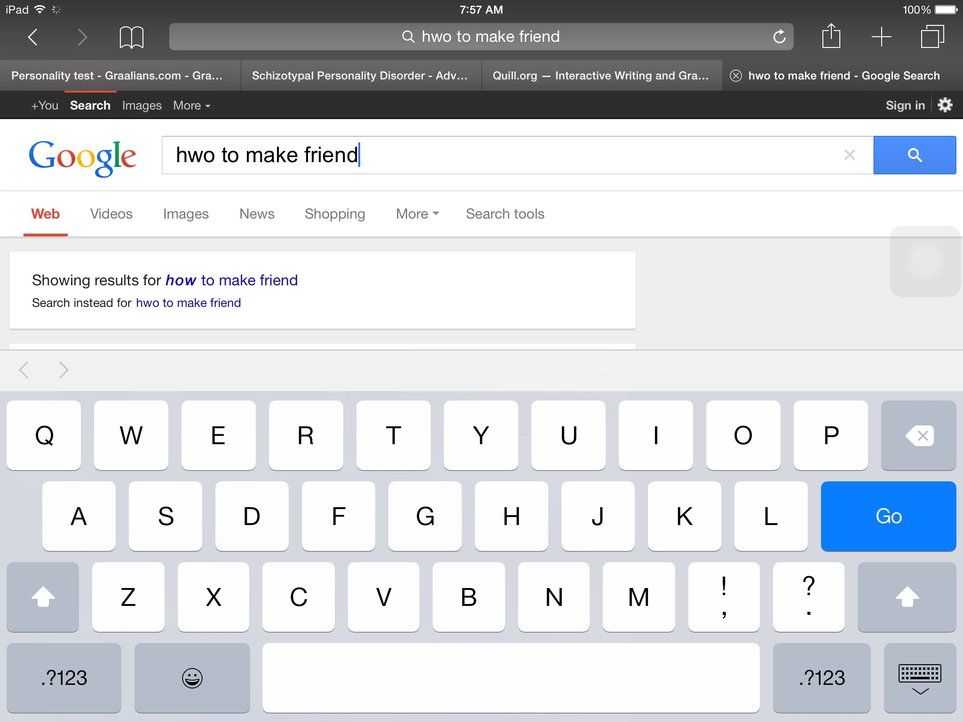Toggle the left Shift key
The image size is (963, 722).
coord(43,597)
